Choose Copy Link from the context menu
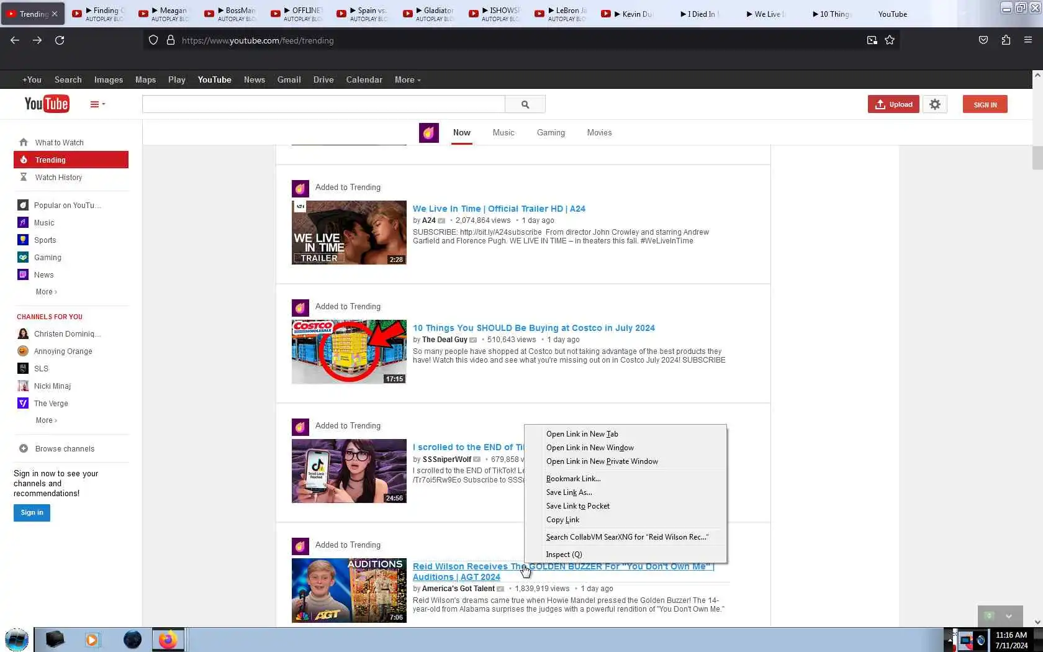This screenshot has height=652, width=1043. (625, 520)
